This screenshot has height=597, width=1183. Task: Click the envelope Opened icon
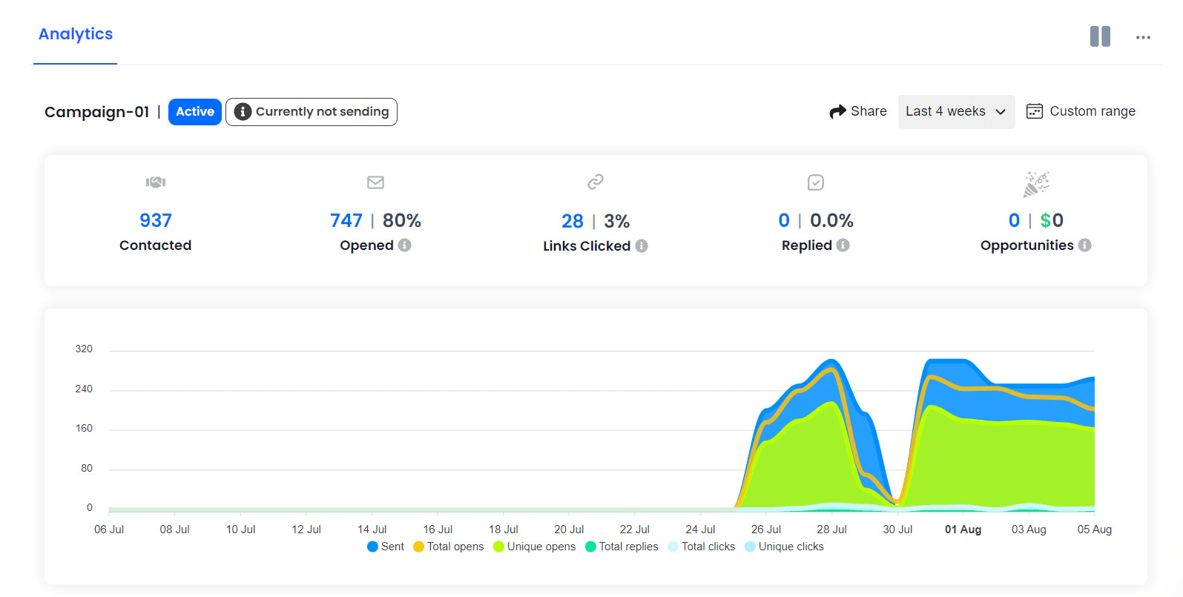(x=375, y=182)
